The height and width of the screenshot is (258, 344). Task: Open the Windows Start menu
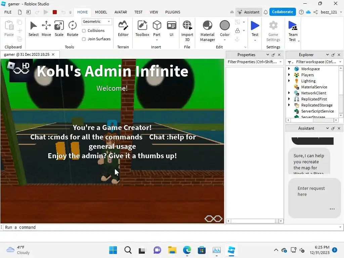[x=113, y=250]
